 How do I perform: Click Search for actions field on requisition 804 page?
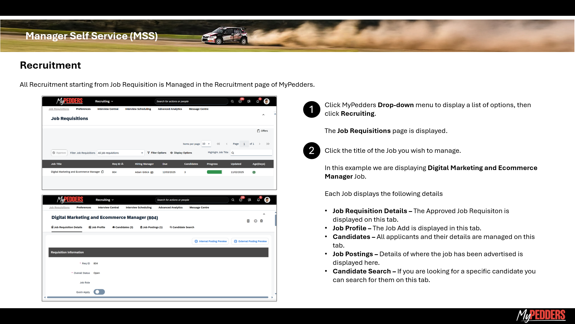click(x=192, y=200)
